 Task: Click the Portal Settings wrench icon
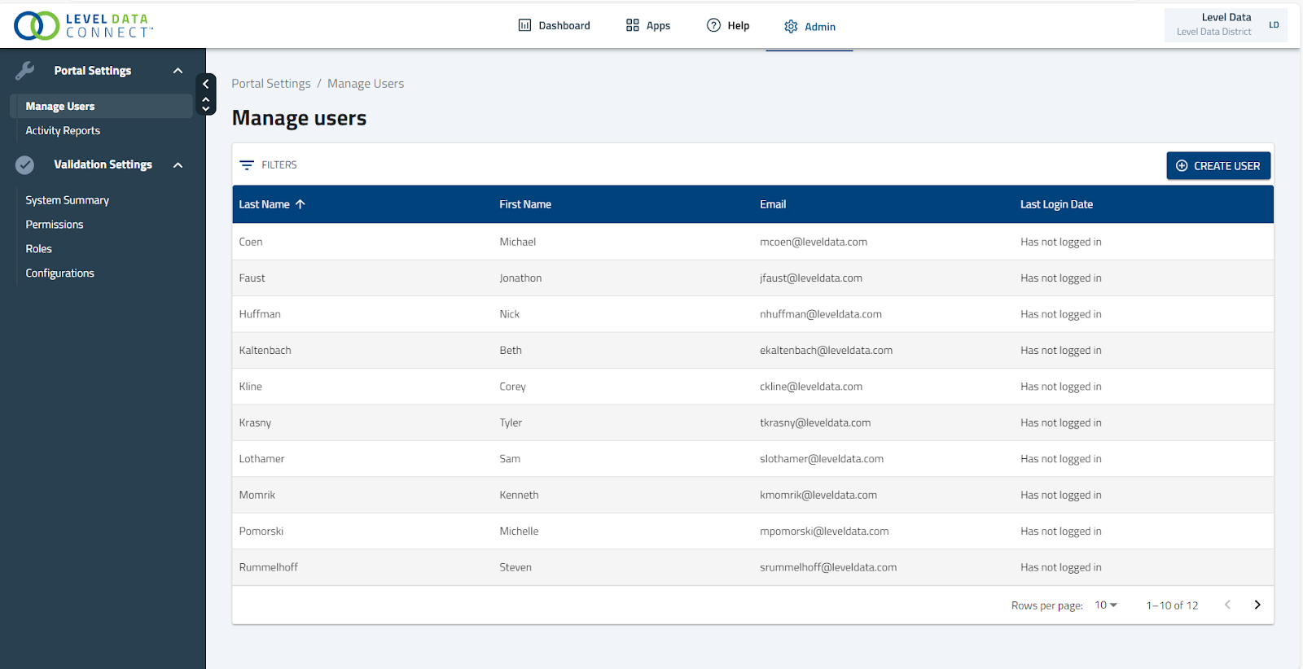tap(25, 71)
